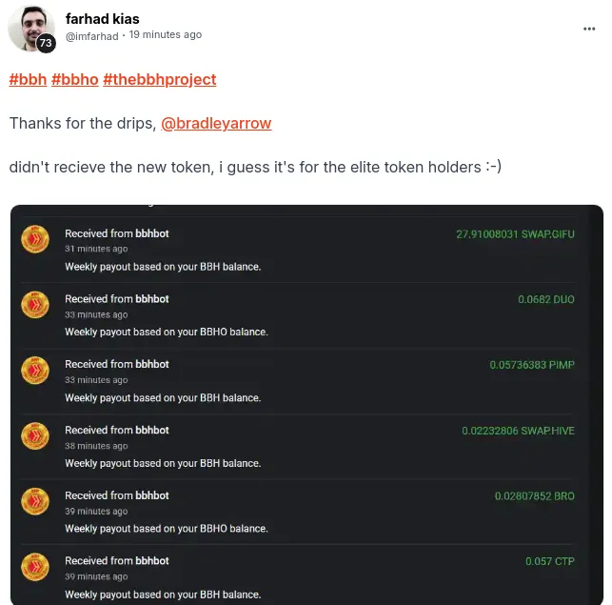The image size is (612, 605).
Task: Click the 0.0682 DUO amount
Action: (x=546, y=299)
